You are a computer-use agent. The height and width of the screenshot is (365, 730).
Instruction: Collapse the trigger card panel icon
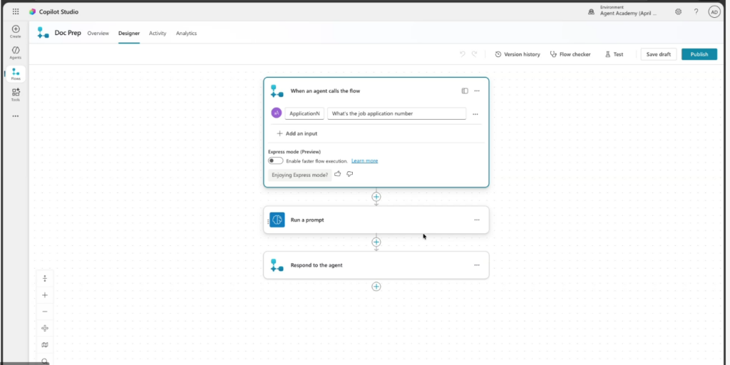click(465, 91)
